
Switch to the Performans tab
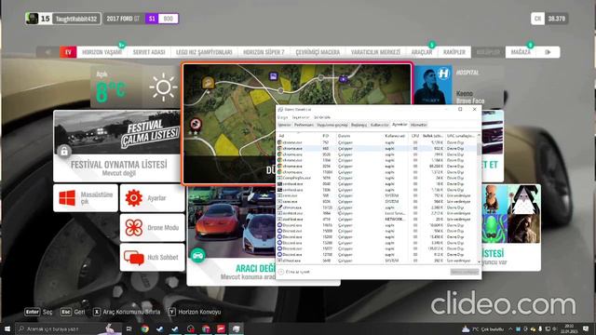[304, 125]
